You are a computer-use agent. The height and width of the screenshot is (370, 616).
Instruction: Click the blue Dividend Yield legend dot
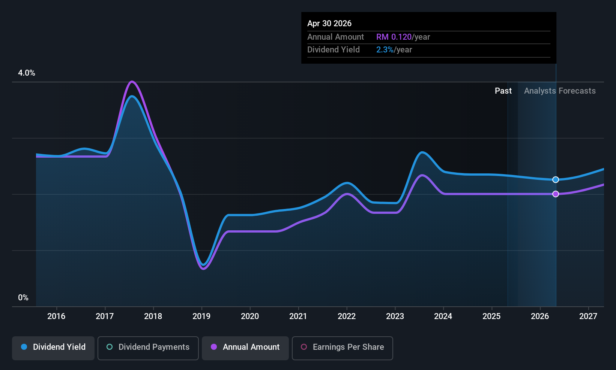pyautogui.click(x=24, y=347)
